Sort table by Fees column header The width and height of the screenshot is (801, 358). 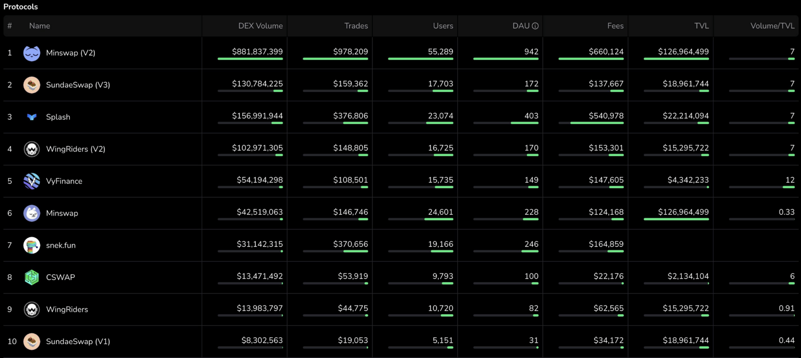(x=615, y=26)
